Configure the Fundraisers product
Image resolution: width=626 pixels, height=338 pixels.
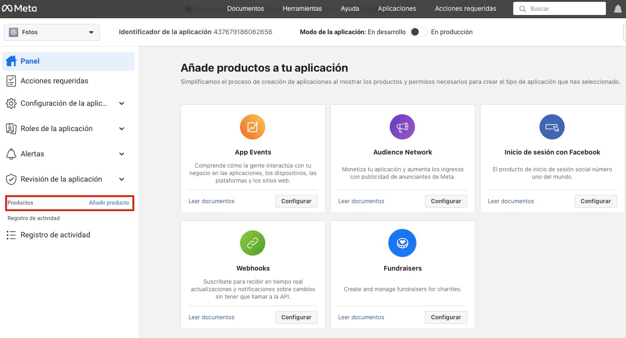pyautogui.click(x=446, y=317)
